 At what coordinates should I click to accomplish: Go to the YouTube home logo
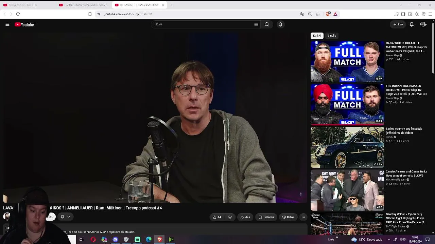(x=25, y=24)
